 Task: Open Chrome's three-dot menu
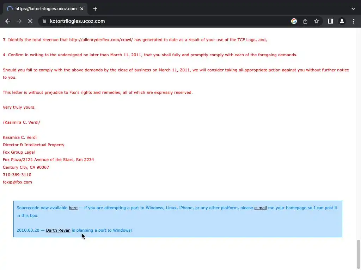(x=353, y=21)
